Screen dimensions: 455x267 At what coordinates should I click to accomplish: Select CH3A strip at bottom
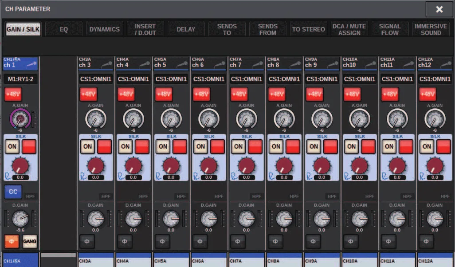[96, 260]
